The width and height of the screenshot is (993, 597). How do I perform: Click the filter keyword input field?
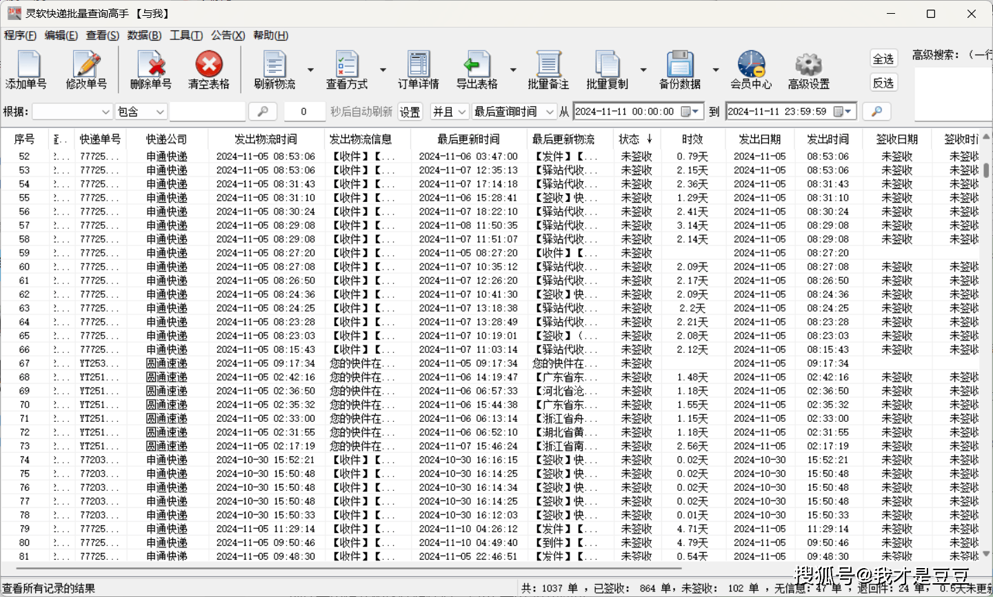pyautogui.click(x=208, y=112)
